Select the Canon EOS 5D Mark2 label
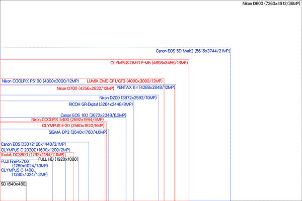 (x=193, y=51)
